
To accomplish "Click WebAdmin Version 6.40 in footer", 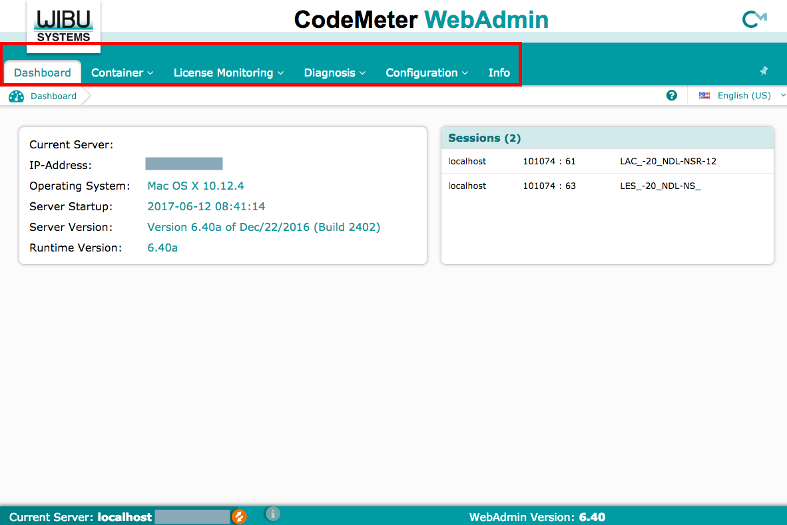I will pos(537,517).
